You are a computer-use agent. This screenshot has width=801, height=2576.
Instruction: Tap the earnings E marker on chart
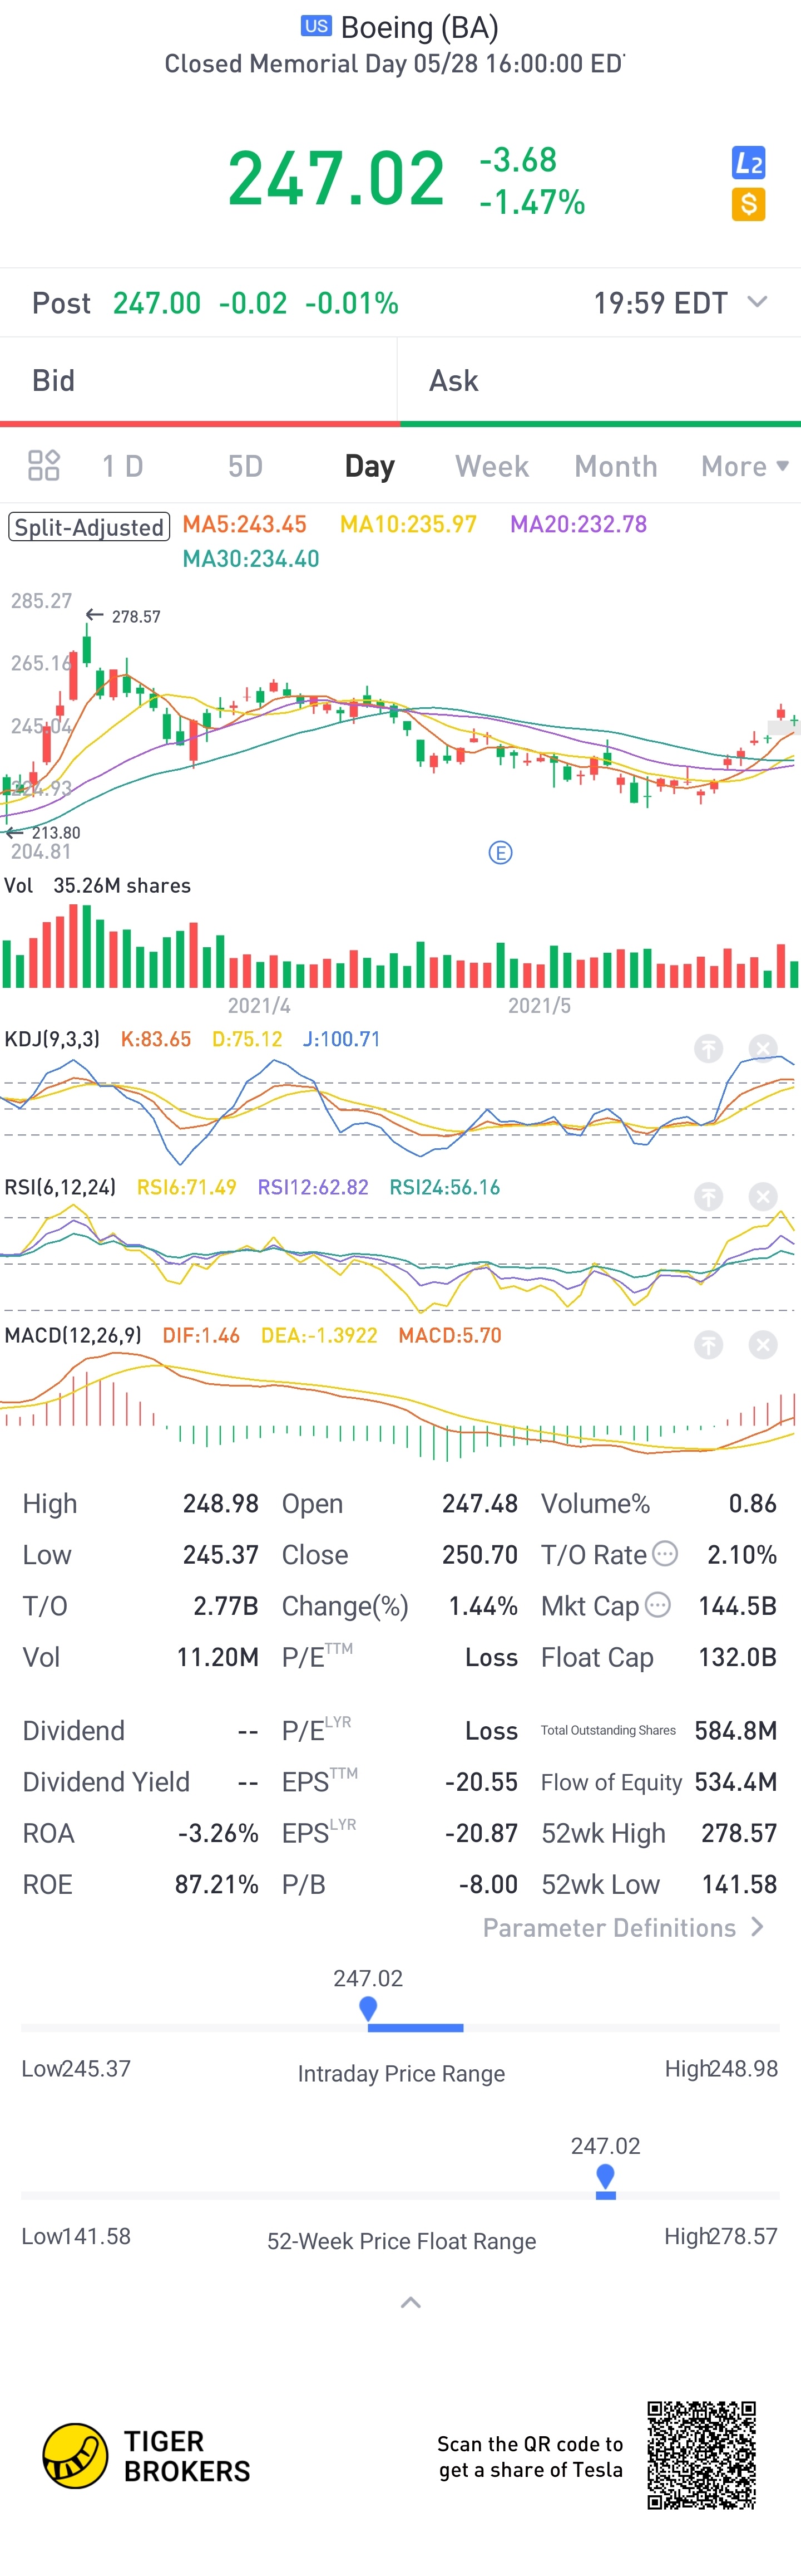coord(501,852)
